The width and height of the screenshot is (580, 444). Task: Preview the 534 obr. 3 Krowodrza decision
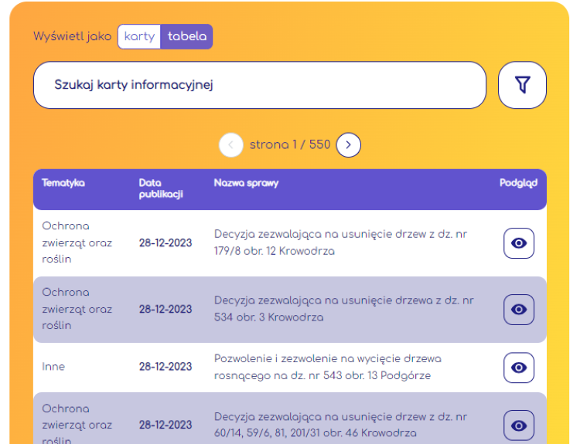[x=519, y=310]
